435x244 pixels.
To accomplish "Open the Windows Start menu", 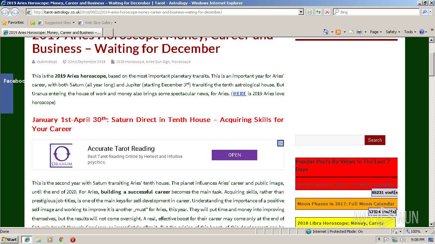I will [10, 239].
